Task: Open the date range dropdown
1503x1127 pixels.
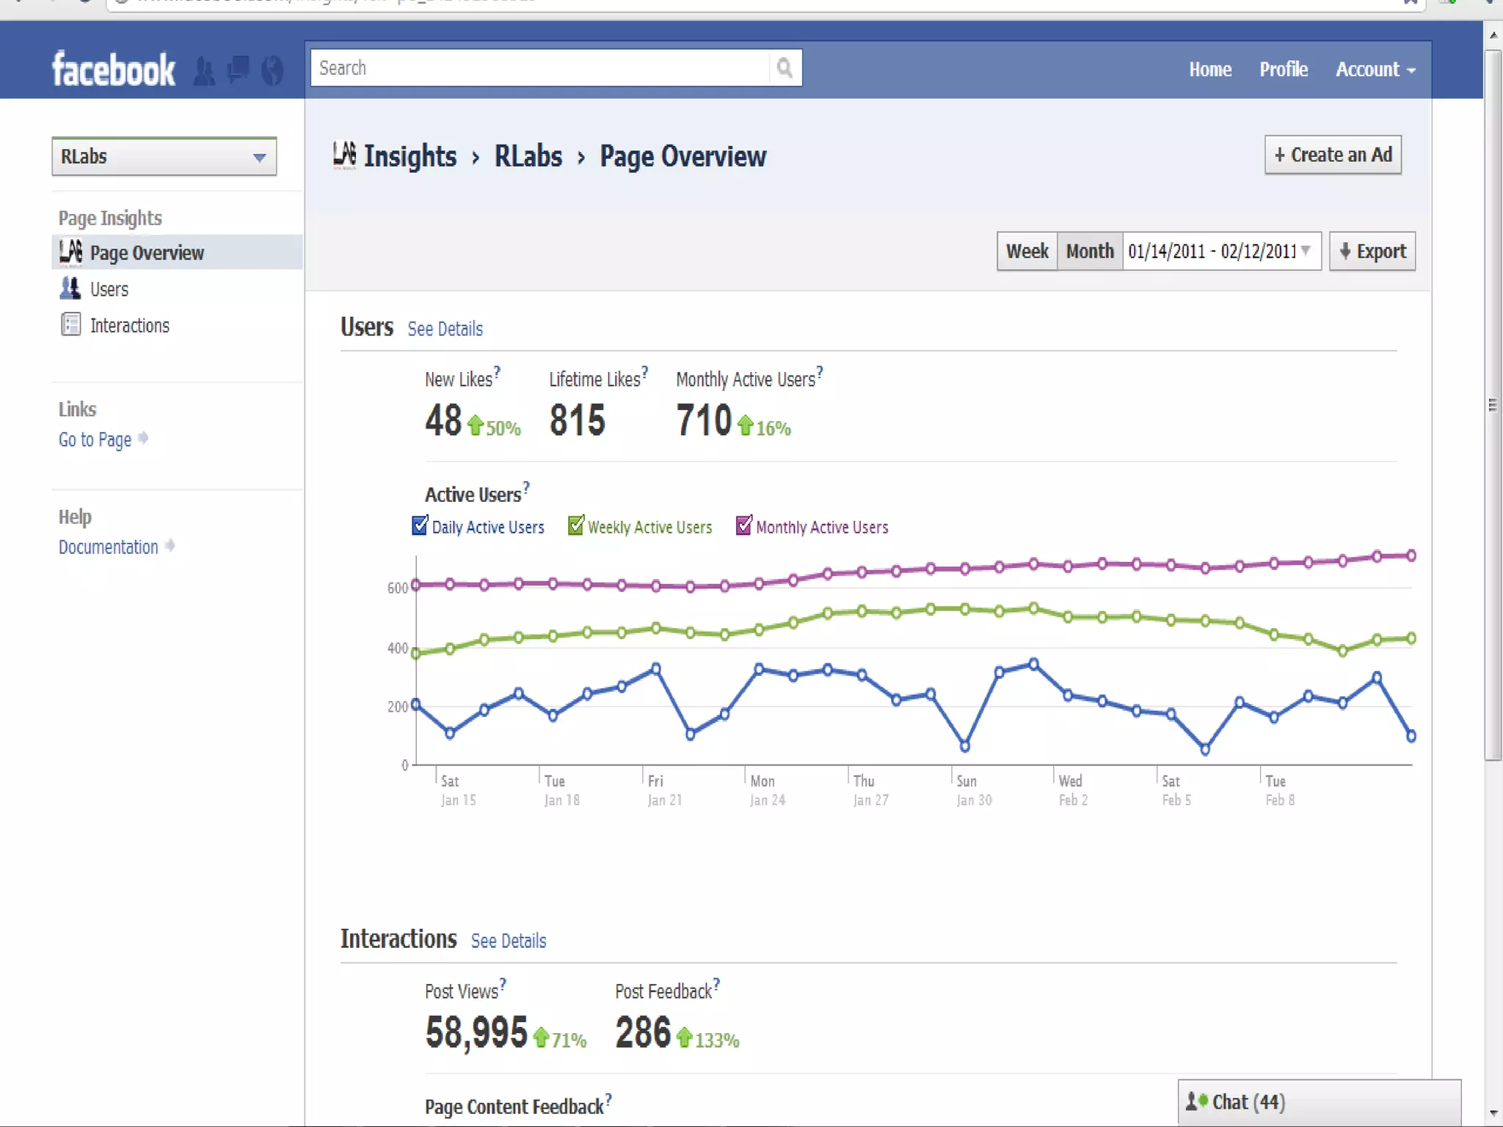Action: click(1221, 252)
